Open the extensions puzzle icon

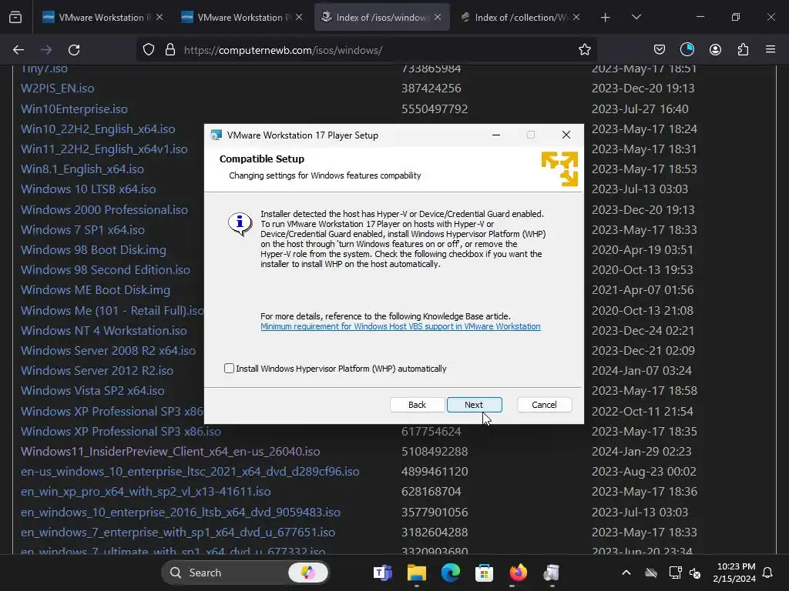[743, 50]
